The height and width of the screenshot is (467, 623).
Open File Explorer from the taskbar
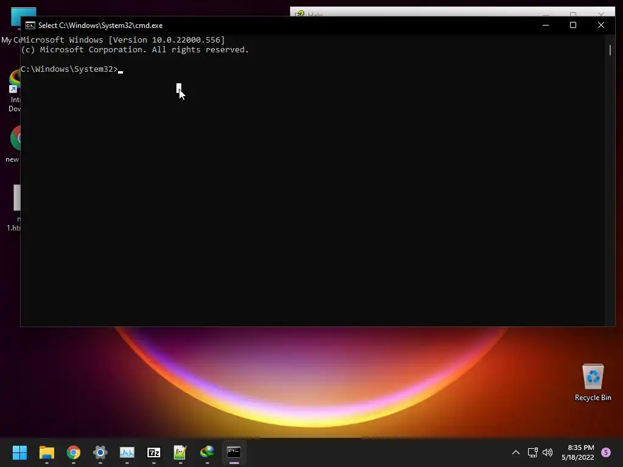pyautogui.click(x=46, y=452)
